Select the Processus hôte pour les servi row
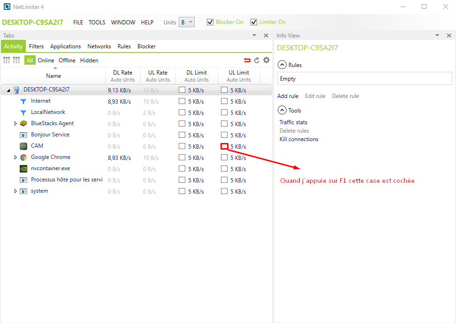456x323 pixels. pos(137,180)
